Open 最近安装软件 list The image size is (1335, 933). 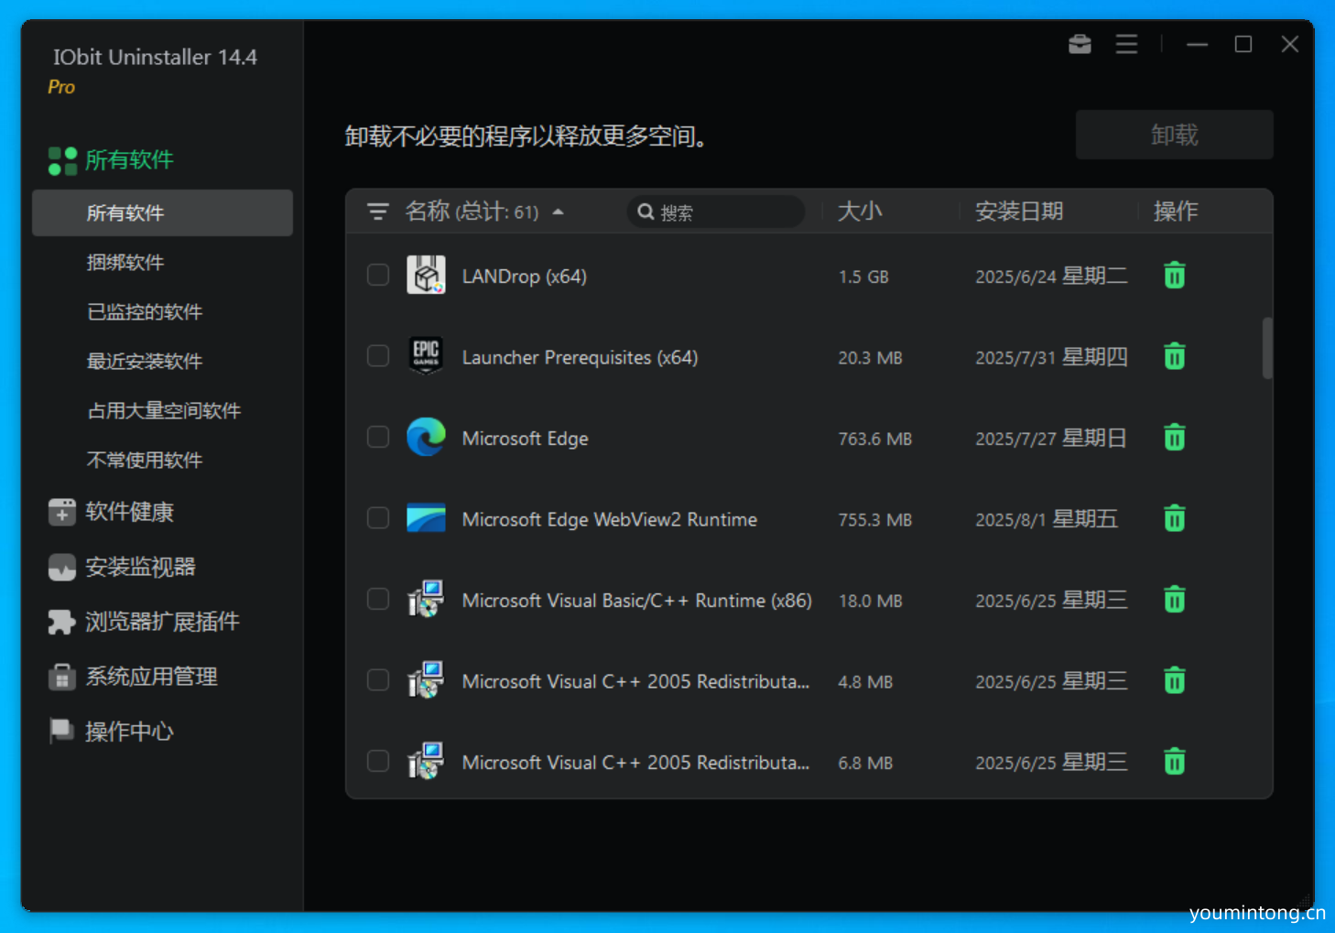[x=145, y=362]
